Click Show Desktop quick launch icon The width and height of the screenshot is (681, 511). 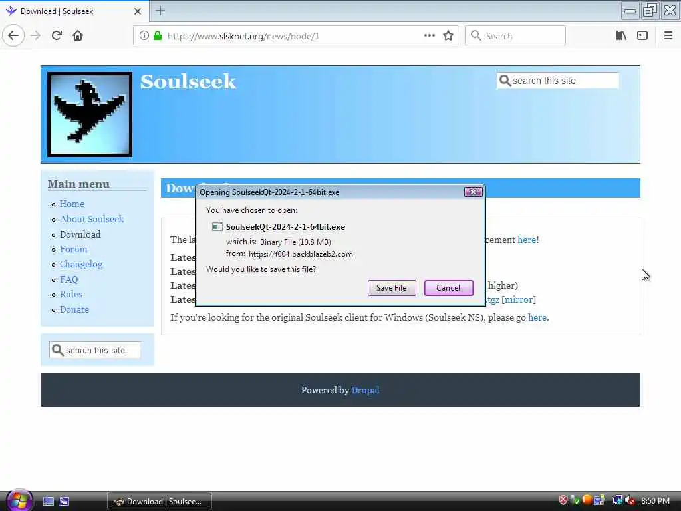point(48,502)
